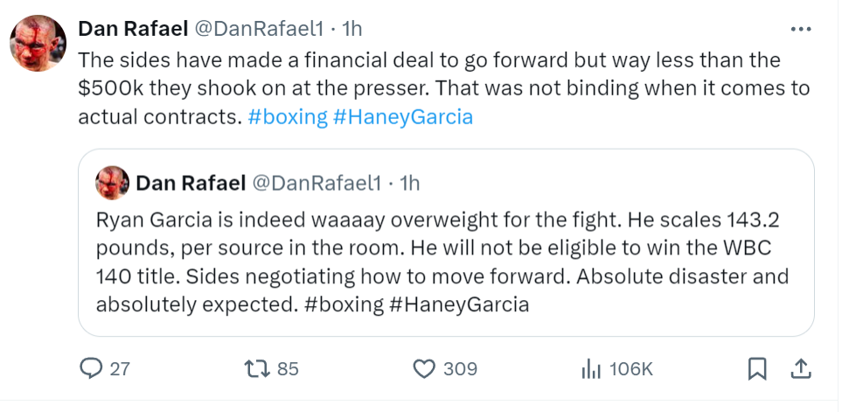Open main tweet's 1h timestamp

(x=351, y=29)
